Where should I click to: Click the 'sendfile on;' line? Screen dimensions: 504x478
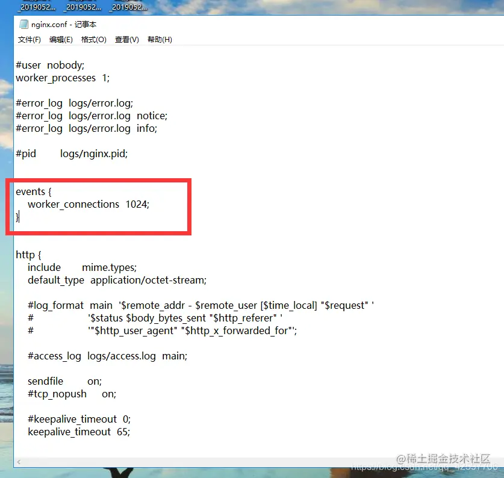(x=64, y=382)
